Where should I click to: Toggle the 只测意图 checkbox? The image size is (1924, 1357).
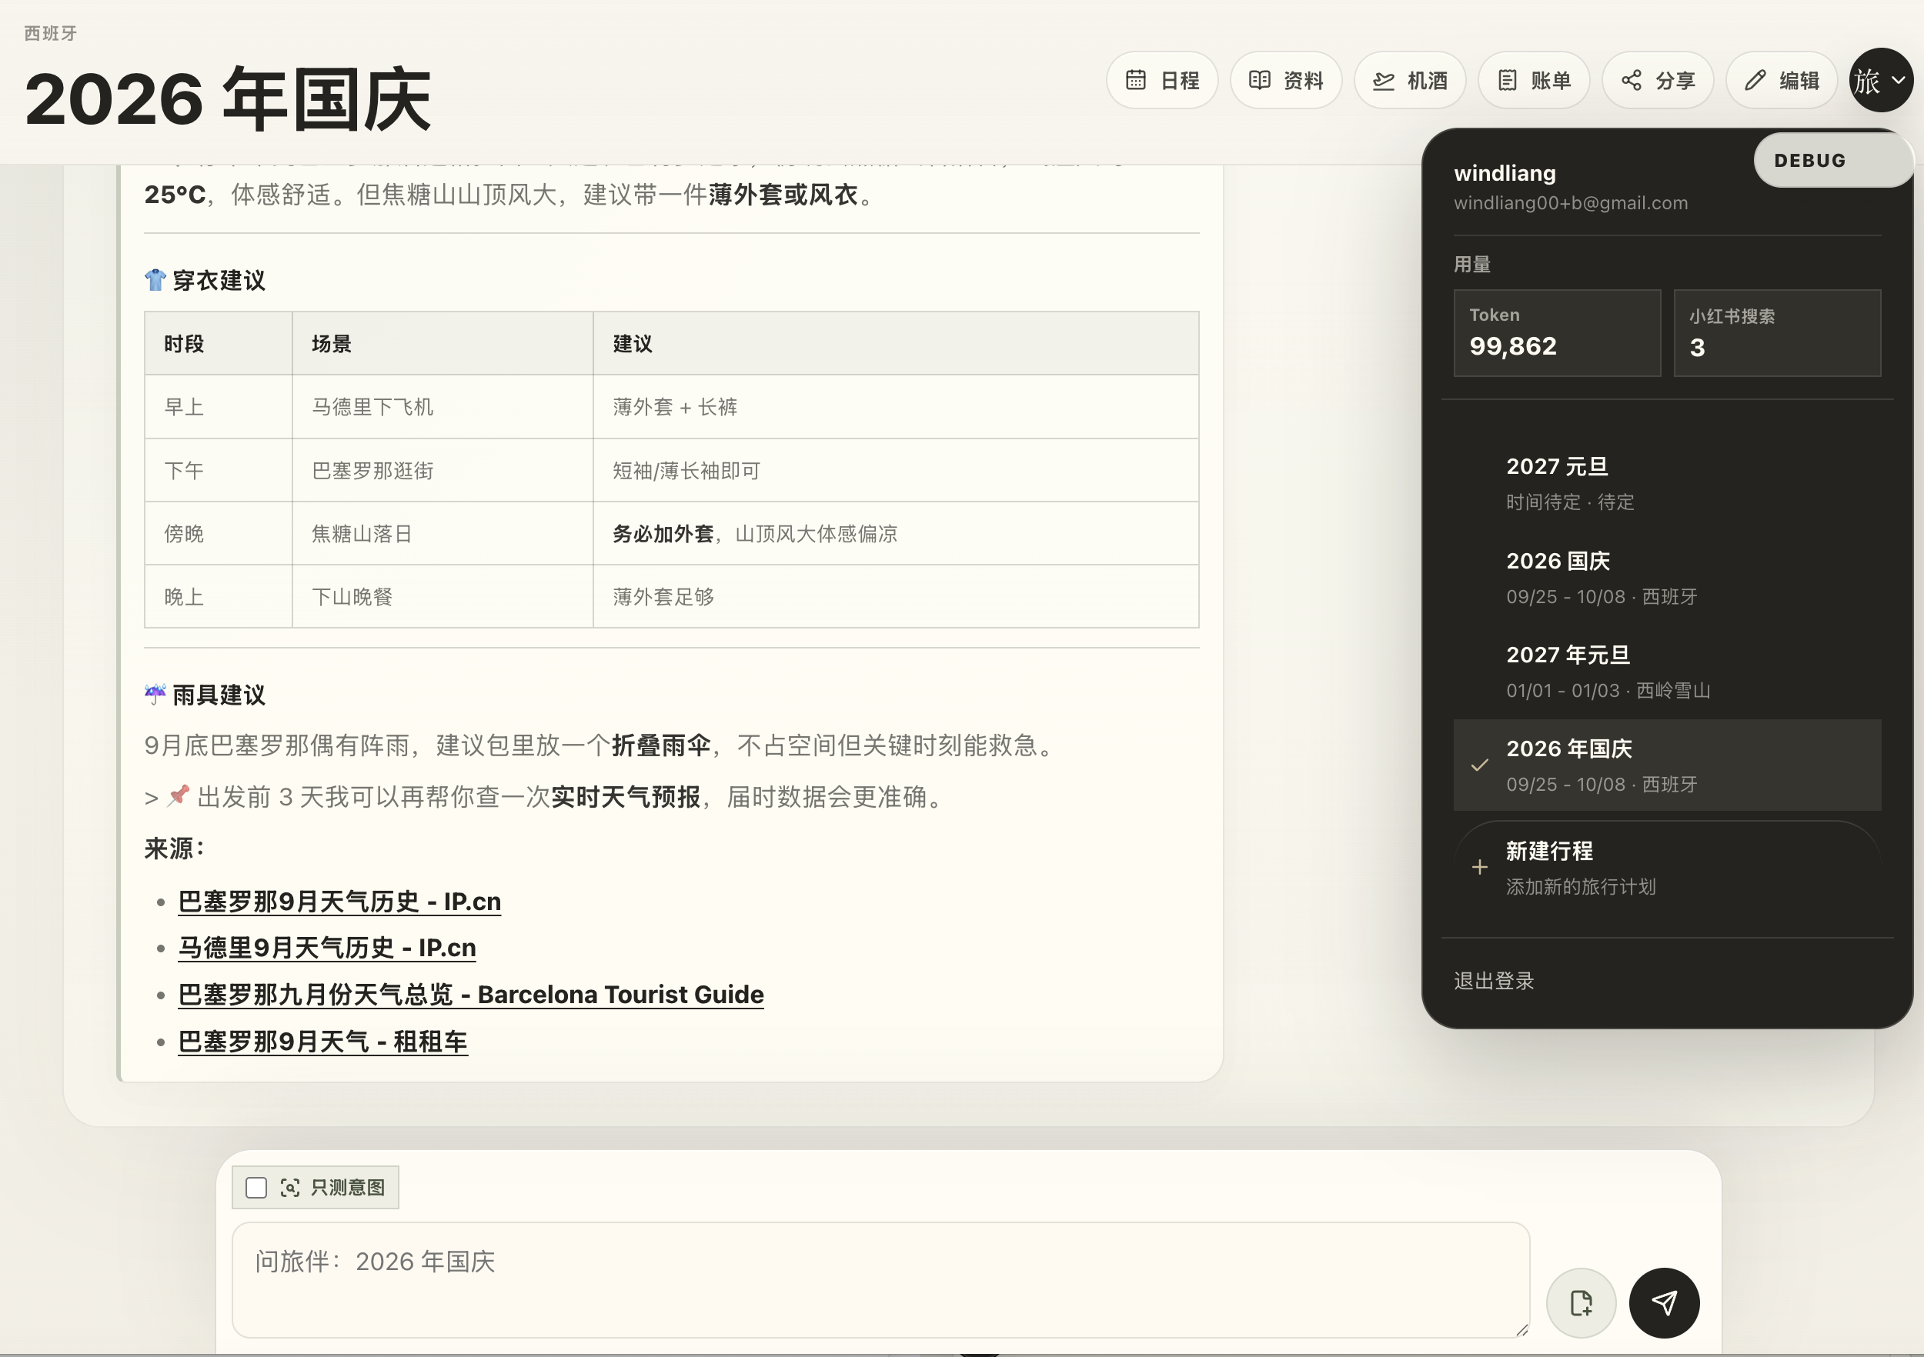[256, 1187]
